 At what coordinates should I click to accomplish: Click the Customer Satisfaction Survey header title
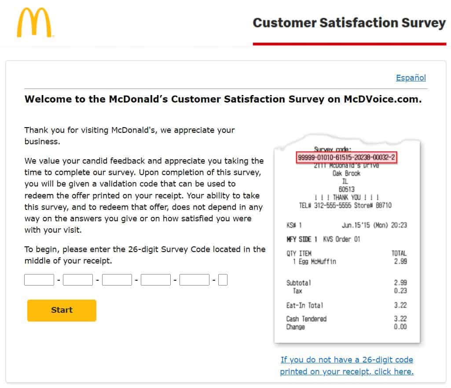coord(349,23)
